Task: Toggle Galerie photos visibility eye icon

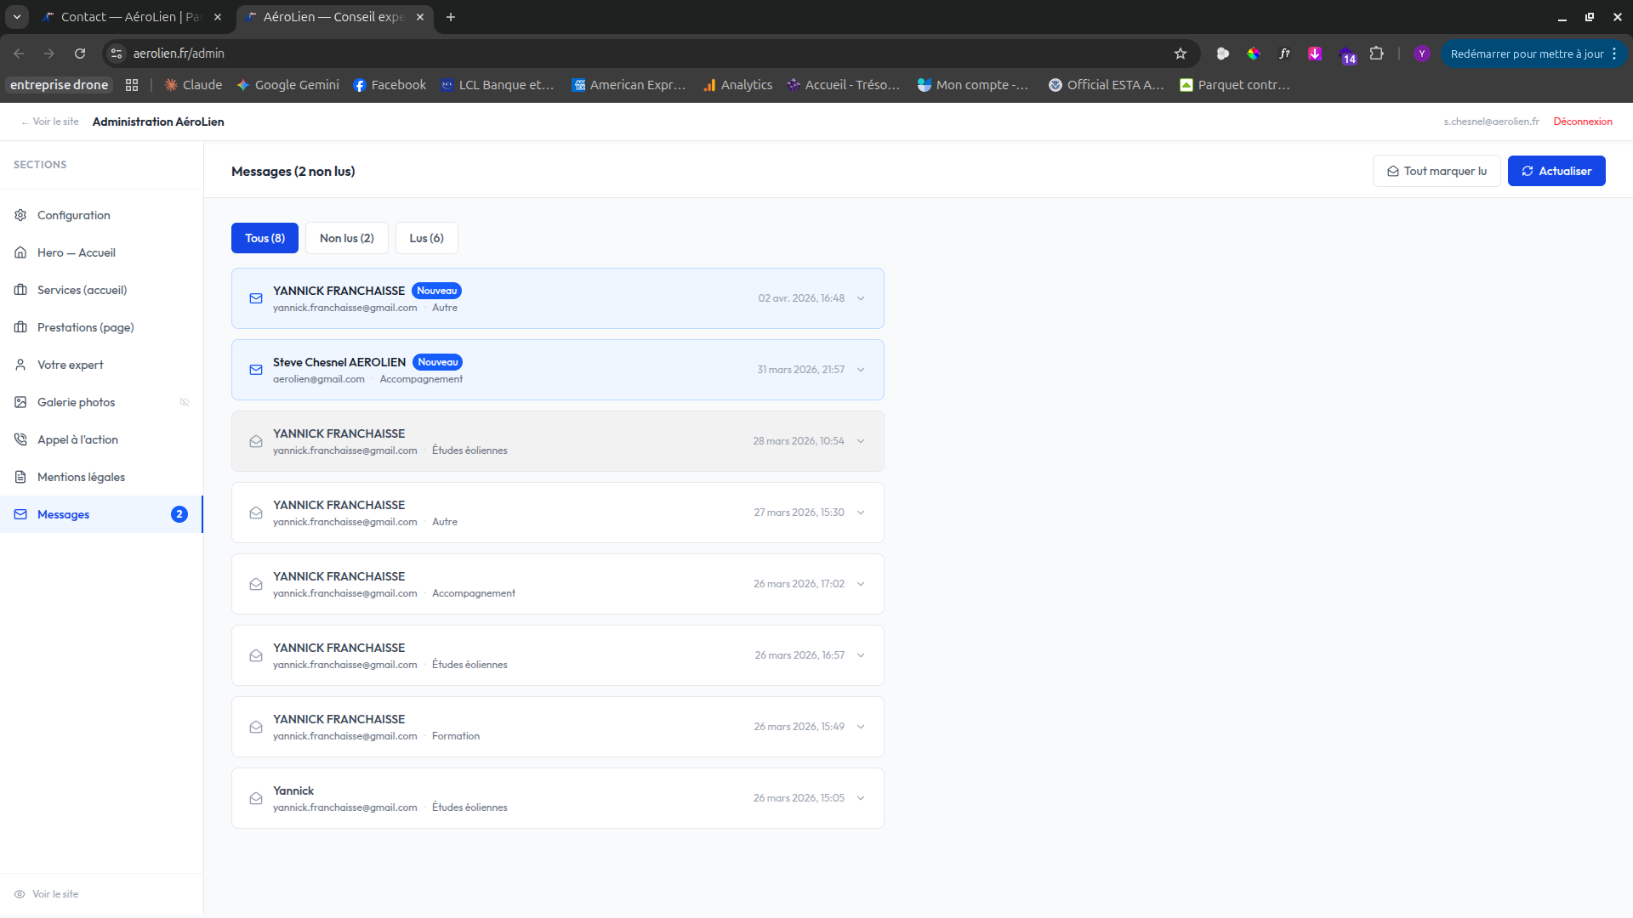Action: [x=185, y=402]
